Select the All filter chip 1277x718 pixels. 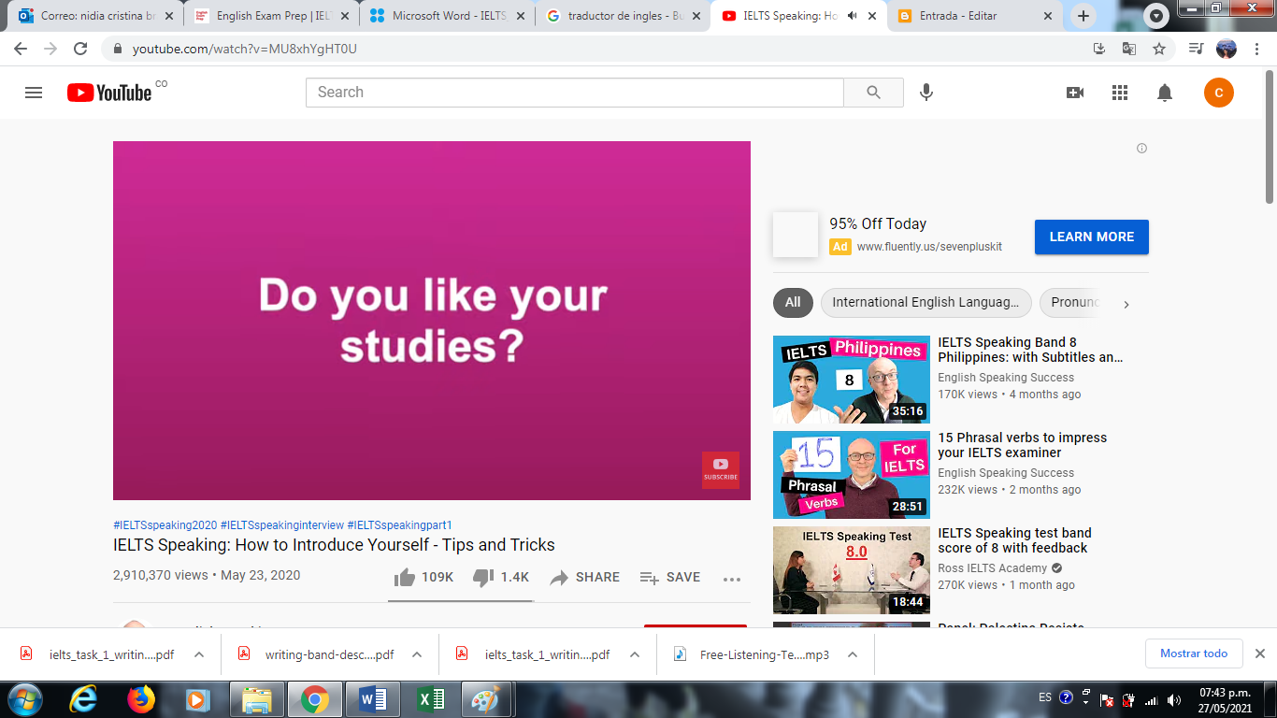coord(793,303)
